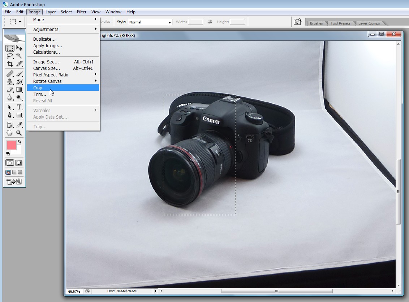Expand the Mode submenu
This screenshot has width=409, height=302.
coord(63,19)
